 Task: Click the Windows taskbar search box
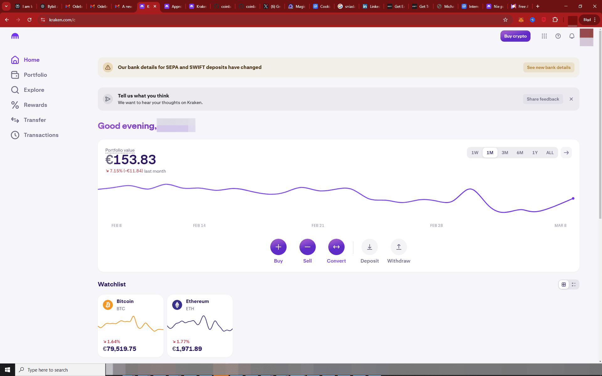60,370
